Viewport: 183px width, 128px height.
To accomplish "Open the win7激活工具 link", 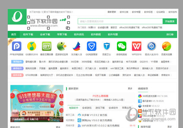I will 117,68.
